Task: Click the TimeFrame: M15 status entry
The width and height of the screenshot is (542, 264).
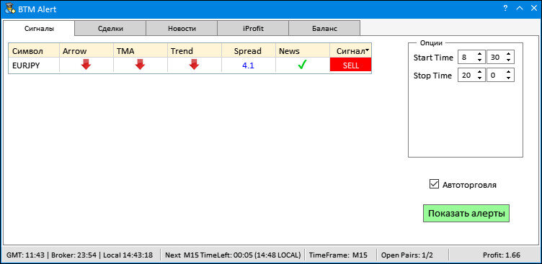Action: [x=338, y=255]
